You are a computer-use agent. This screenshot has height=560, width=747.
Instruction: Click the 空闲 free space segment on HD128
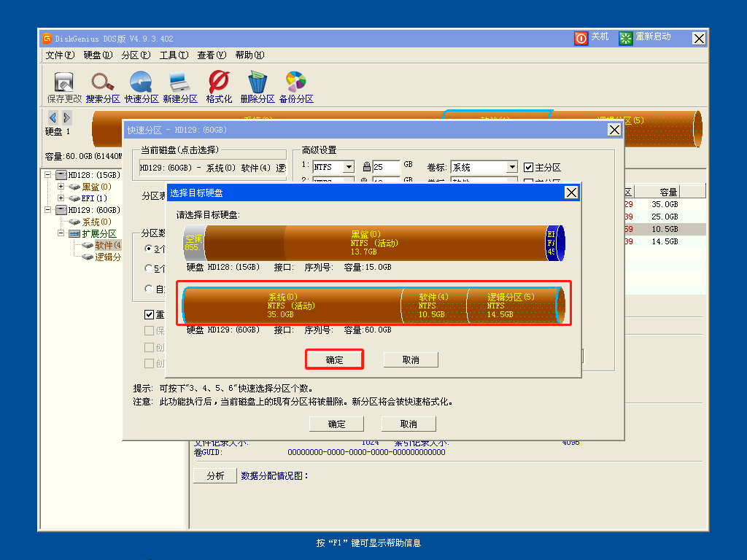[x=193, y=243]
